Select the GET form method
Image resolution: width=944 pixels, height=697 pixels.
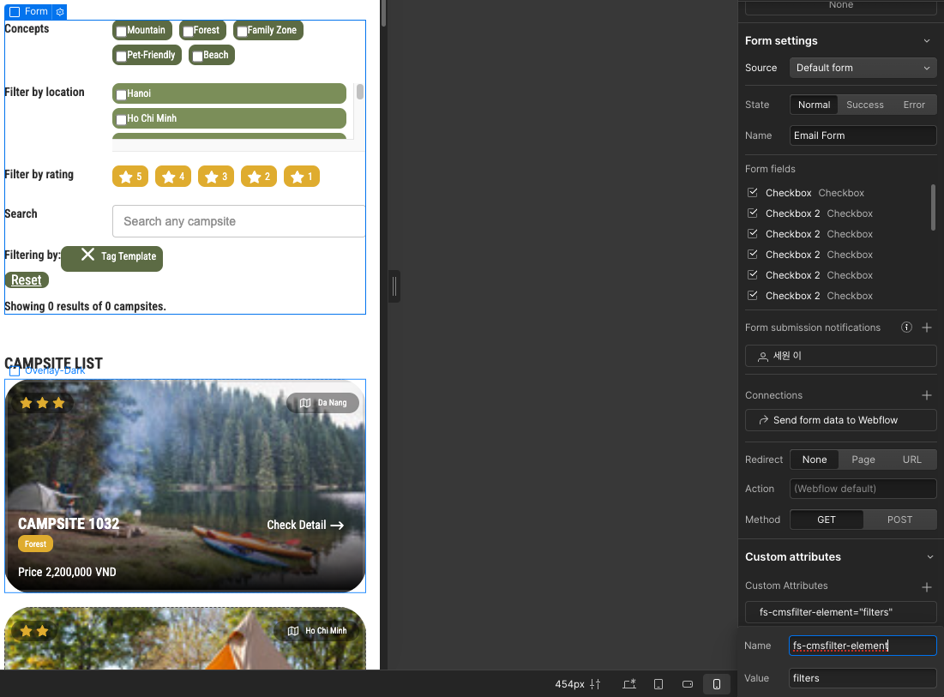[x=826, y=520]
